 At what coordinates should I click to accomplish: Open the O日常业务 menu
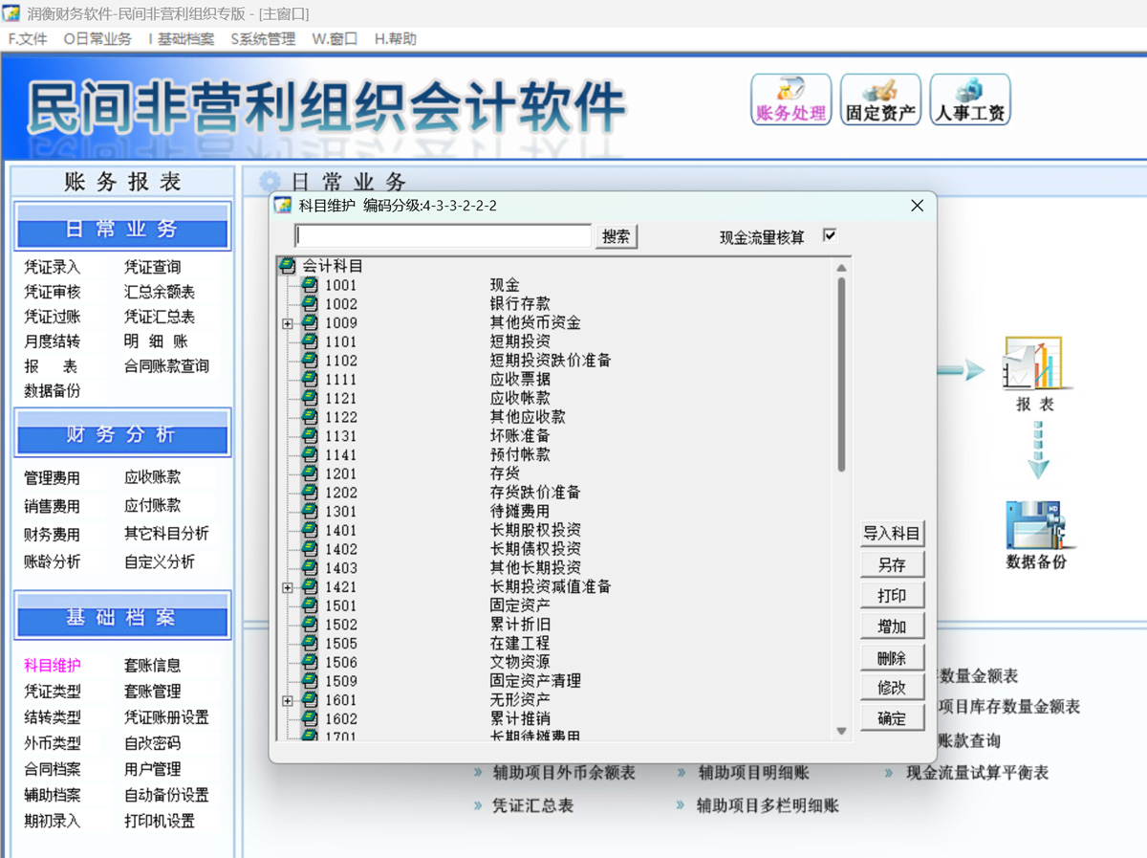coord(97,39)
